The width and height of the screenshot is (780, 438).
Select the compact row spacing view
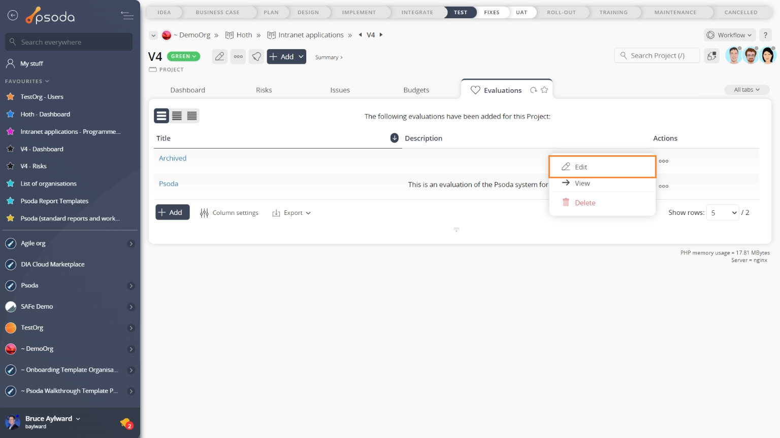[192, 116]
